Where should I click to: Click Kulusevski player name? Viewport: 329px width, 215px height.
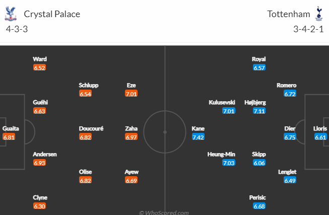(222, 102)
